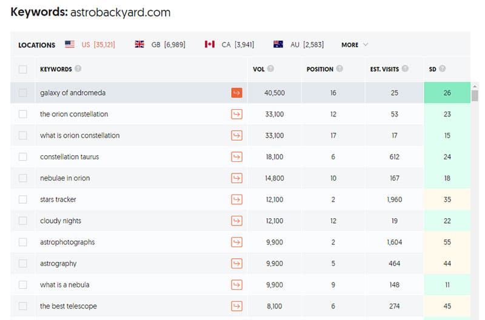This screenshot has height=320, width=485.
Task: Click the arrow icon beside constellation taurus
Action: click(236, 157)
